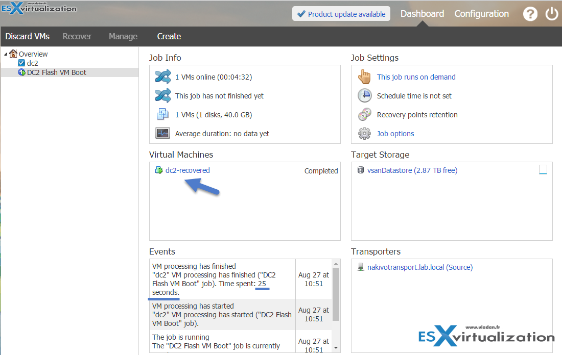Open the Create menu
This screenshot has width=562, height=355.
click(x=169, y=37)
